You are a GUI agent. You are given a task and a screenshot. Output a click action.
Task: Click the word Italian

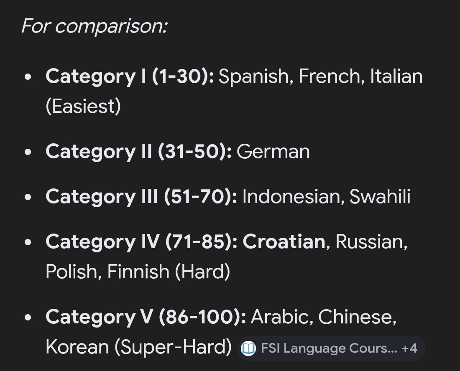[x=396, y=76]
